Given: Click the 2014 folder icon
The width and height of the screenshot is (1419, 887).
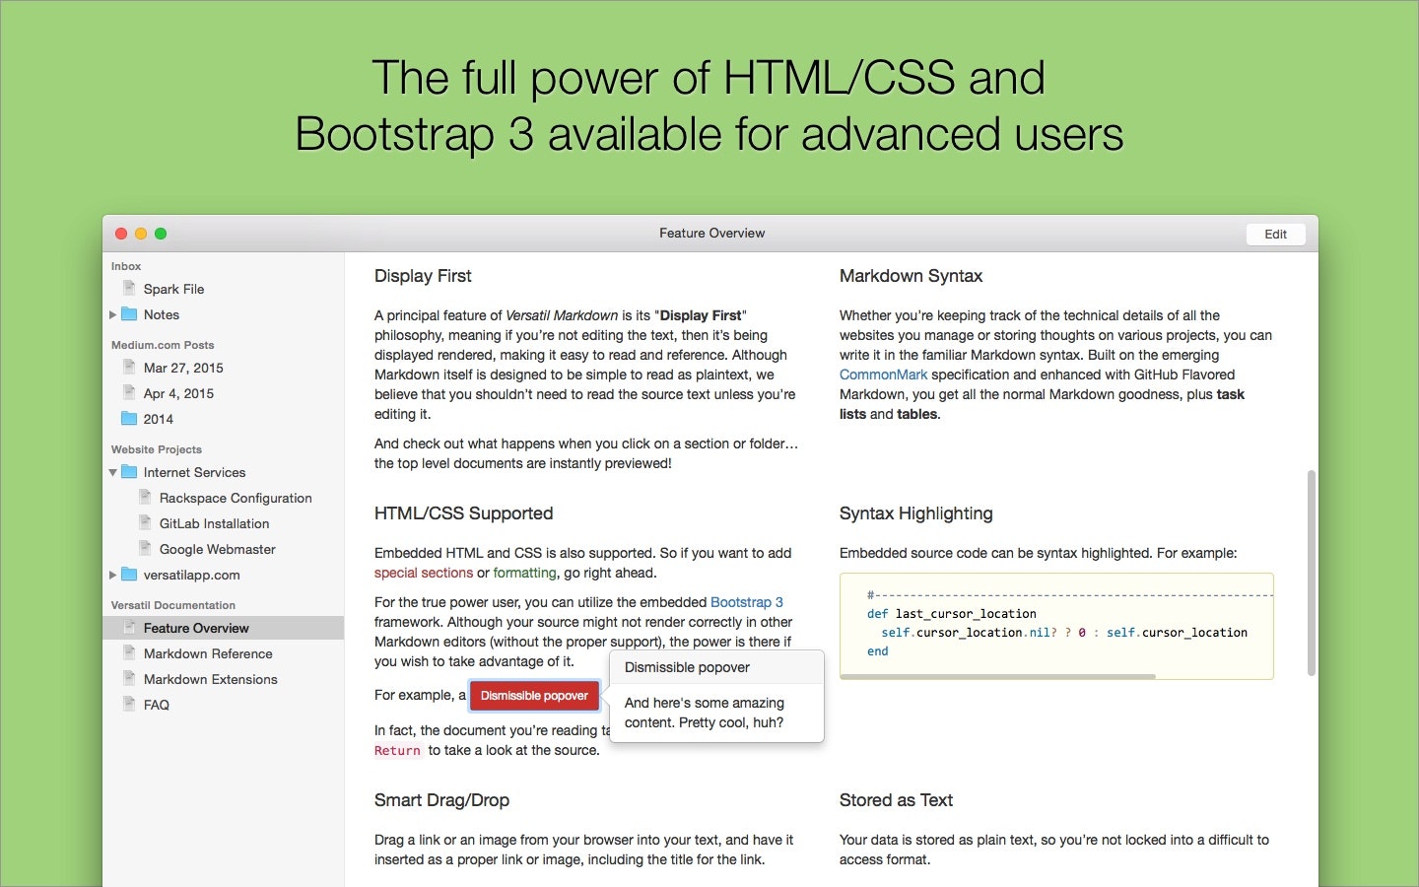Looking at the screenshot, I should [129, 419].
